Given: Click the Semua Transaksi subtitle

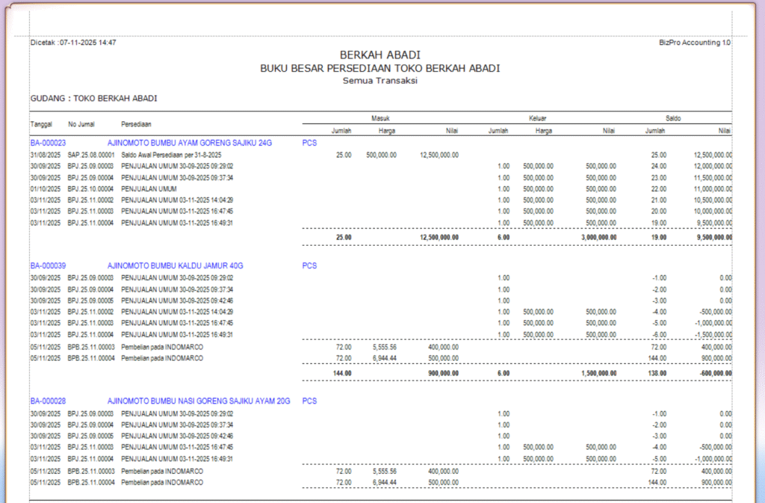Looking at the screenshot, I should [380, 81].
